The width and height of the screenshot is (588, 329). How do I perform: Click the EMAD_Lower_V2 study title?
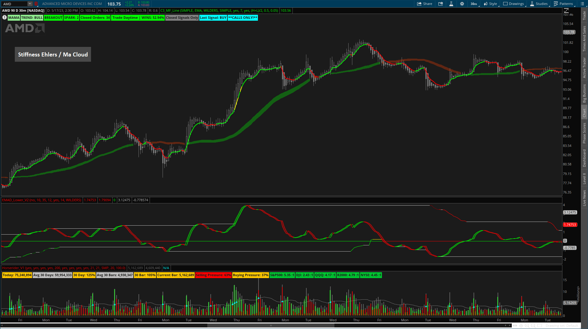tap(42, 200)
